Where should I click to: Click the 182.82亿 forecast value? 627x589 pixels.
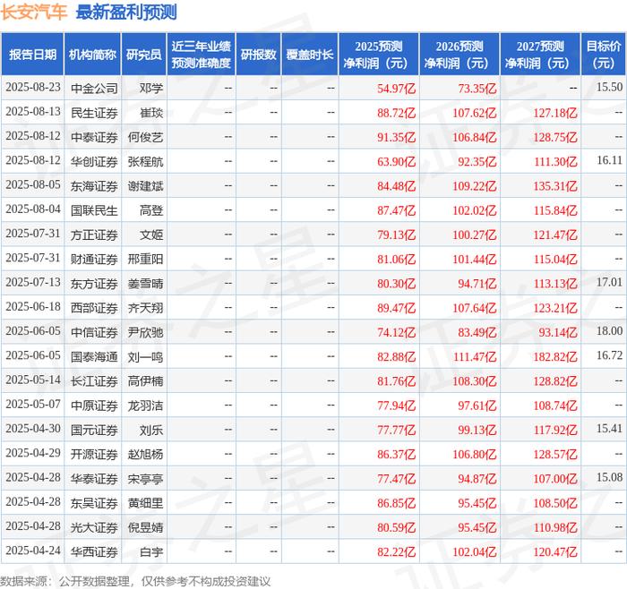[555, 356]
